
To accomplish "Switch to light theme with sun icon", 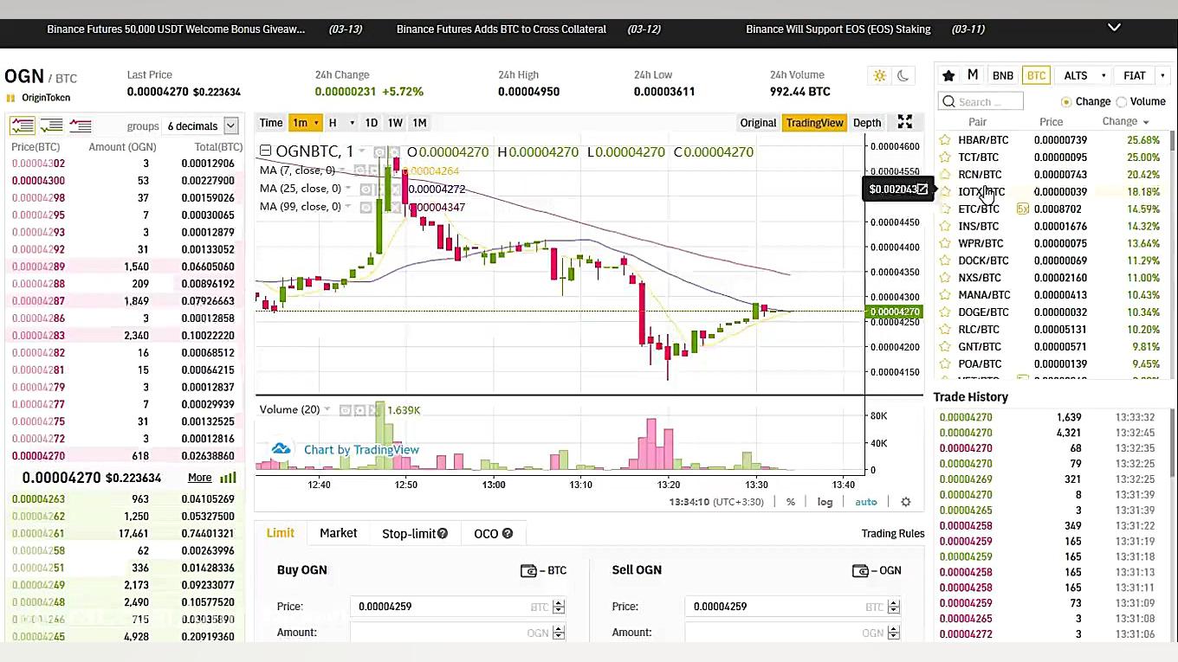I will 879,76.
